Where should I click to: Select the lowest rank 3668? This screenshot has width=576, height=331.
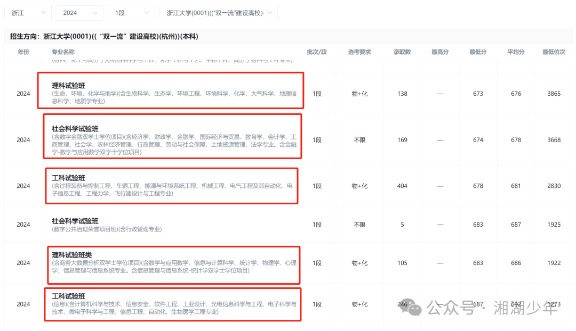(x=554, y=139)
